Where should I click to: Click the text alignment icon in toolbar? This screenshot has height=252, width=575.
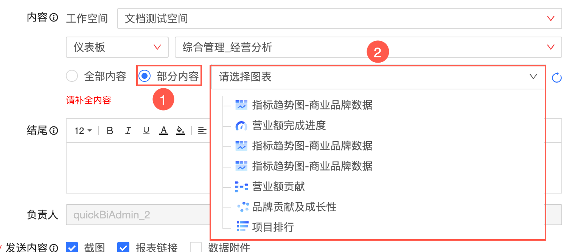click(202, 131)
